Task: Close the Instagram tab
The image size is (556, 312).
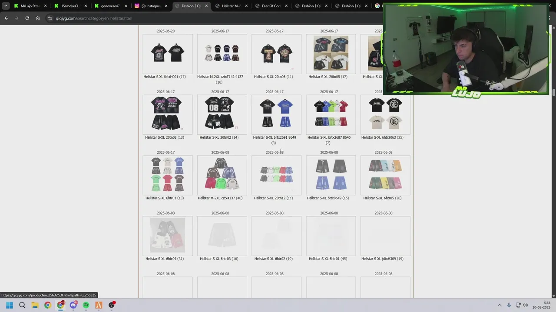Action: coord(166,6)
